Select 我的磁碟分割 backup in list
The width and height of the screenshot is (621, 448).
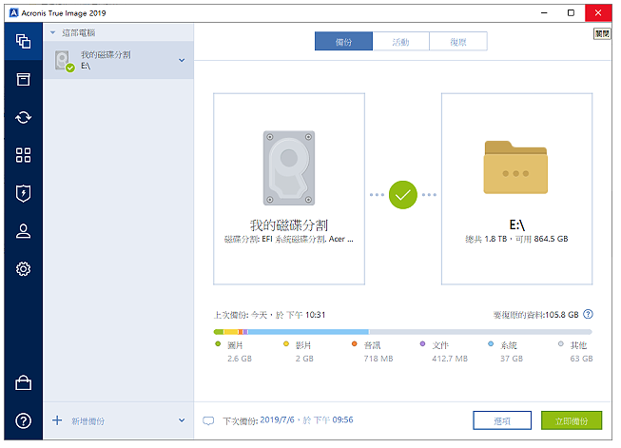pos(119,60)
